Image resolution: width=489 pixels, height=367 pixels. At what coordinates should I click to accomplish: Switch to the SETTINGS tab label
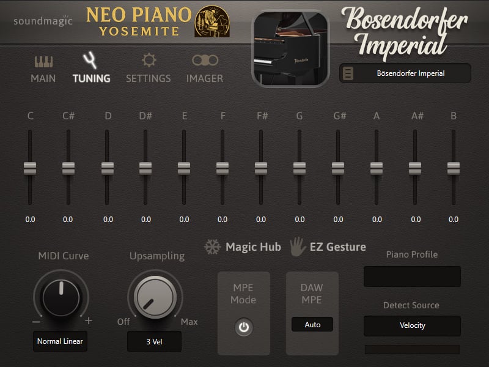(149, 78)
